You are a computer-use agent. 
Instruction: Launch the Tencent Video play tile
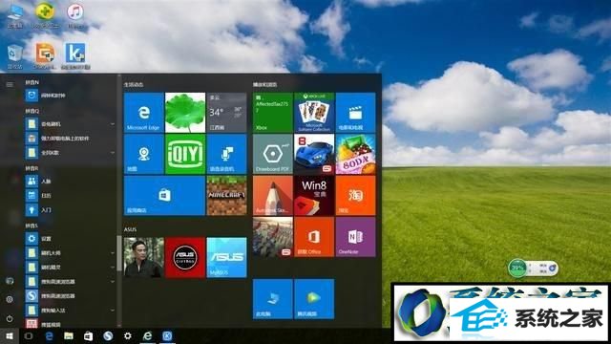314,299
